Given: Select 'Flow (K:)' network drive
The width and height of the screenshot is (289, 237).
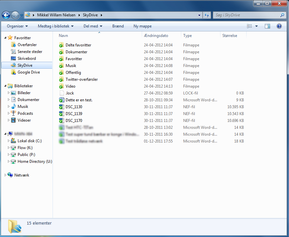Looking at the screenshot, I should [x=25, y=148].
